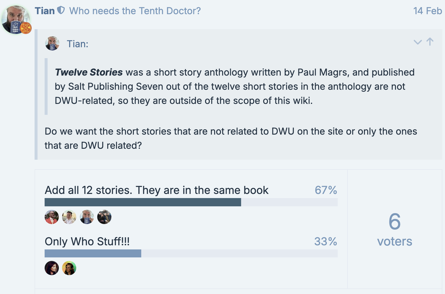Click the 33% result bar
The image size is (445, 294).
(191, 254)
